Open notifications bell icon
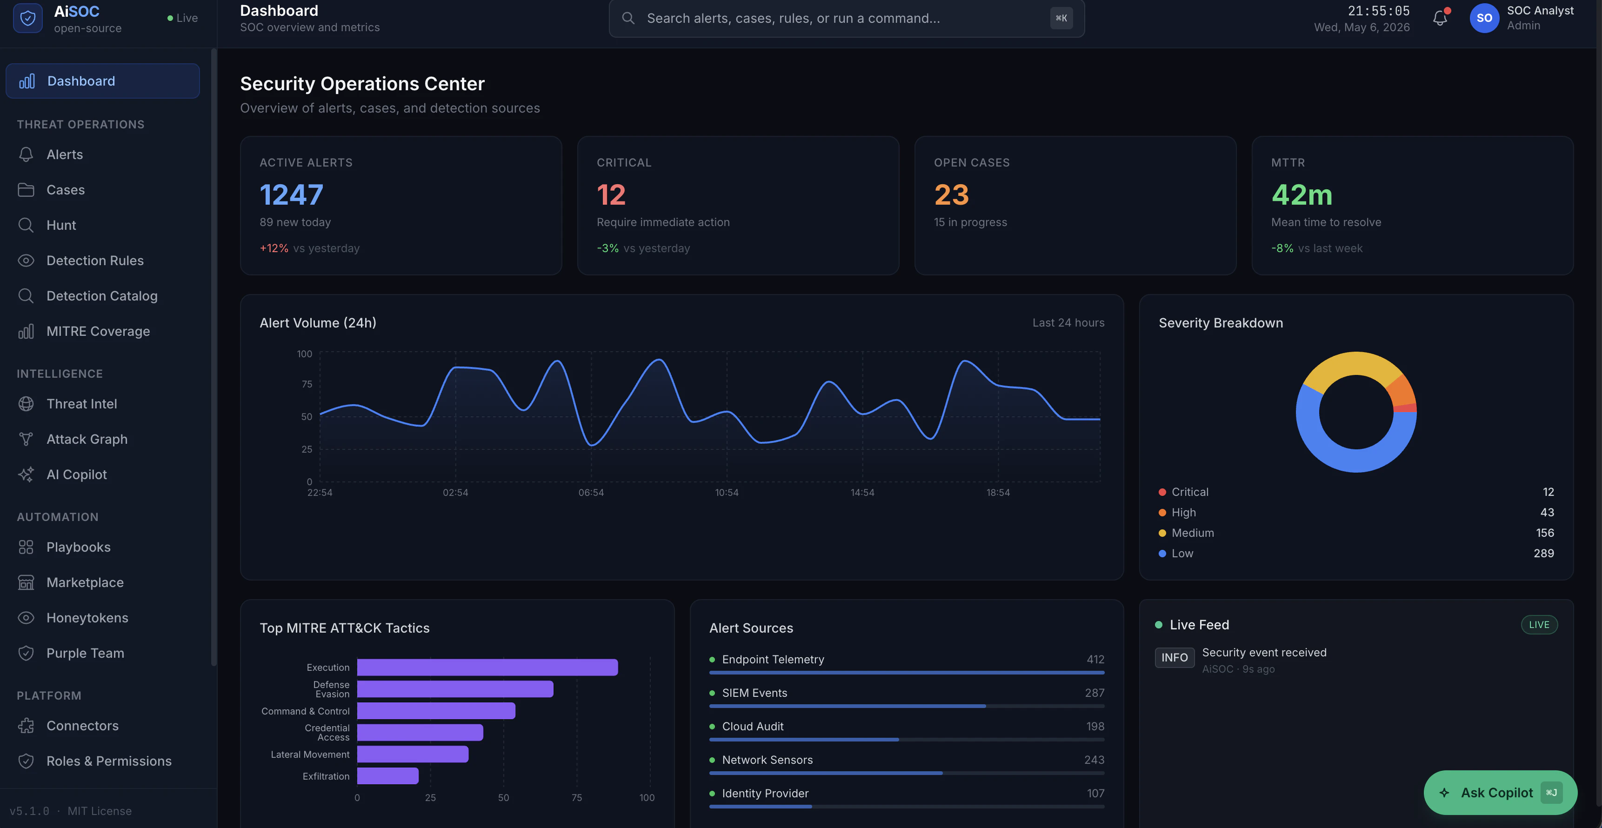The width and height of the screenshot is (1602, 828). (x=1440, y=18)
